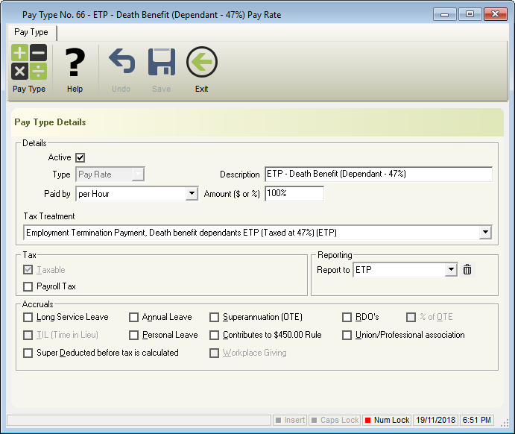Click the time 6:51 PM in status bar

pyautogui.click(x=476, y=420)
